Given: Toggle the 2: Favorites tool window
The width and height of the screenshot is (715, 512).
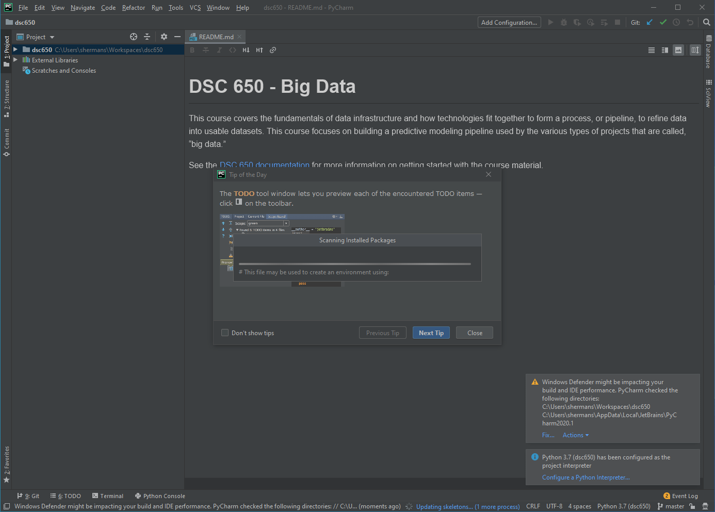Looking at the screenshot, I should coord(7,465).
